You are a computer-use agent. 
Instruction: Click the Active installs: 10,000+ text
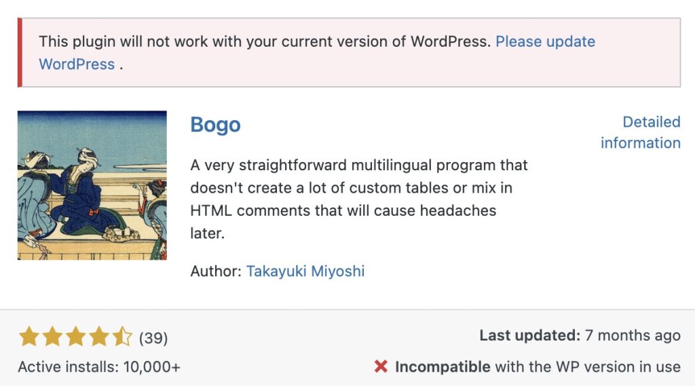click(99, 367)
